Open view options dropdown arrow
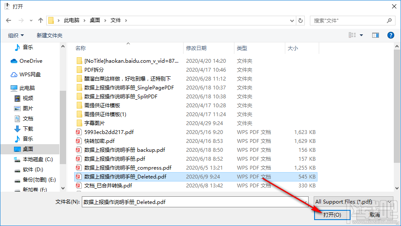The height and width of the screenshot is (226, 401). 361,35
